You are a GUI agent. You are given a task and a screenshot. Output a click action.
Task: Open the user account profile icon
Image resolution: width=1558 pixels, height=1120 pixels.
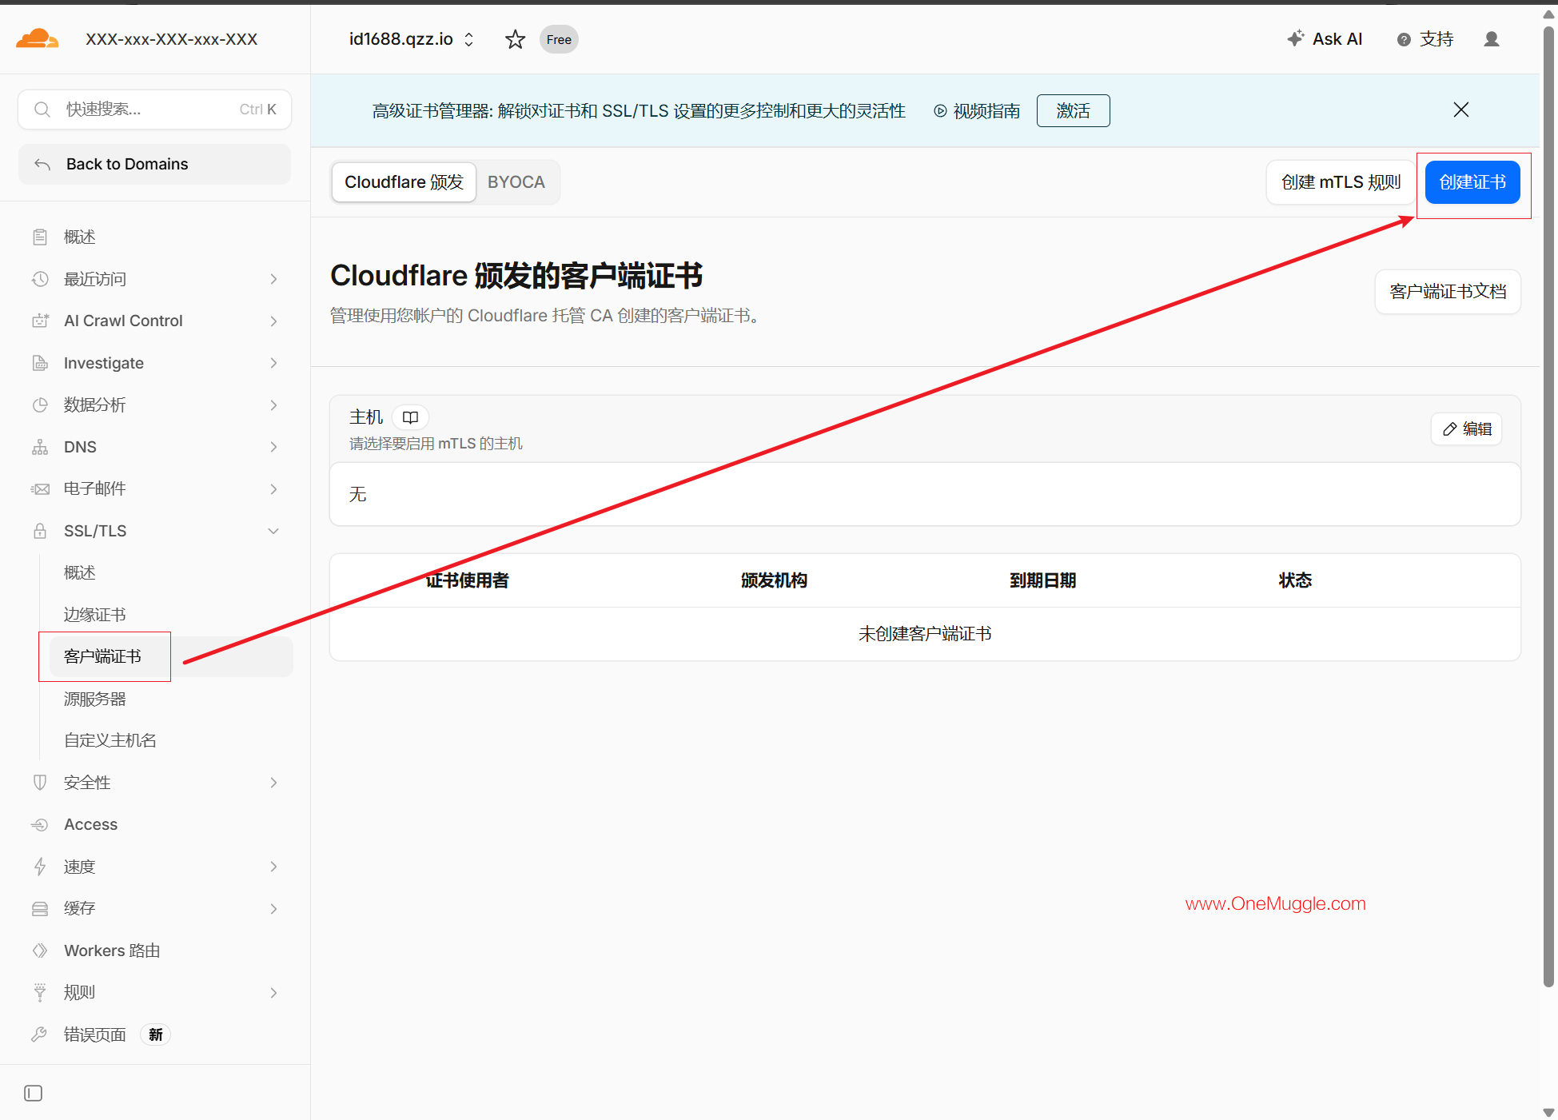(1492, 39)
